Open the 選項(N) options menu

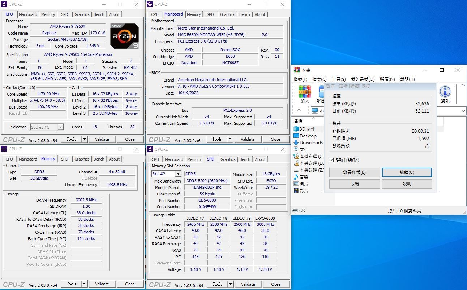(387, 79)
